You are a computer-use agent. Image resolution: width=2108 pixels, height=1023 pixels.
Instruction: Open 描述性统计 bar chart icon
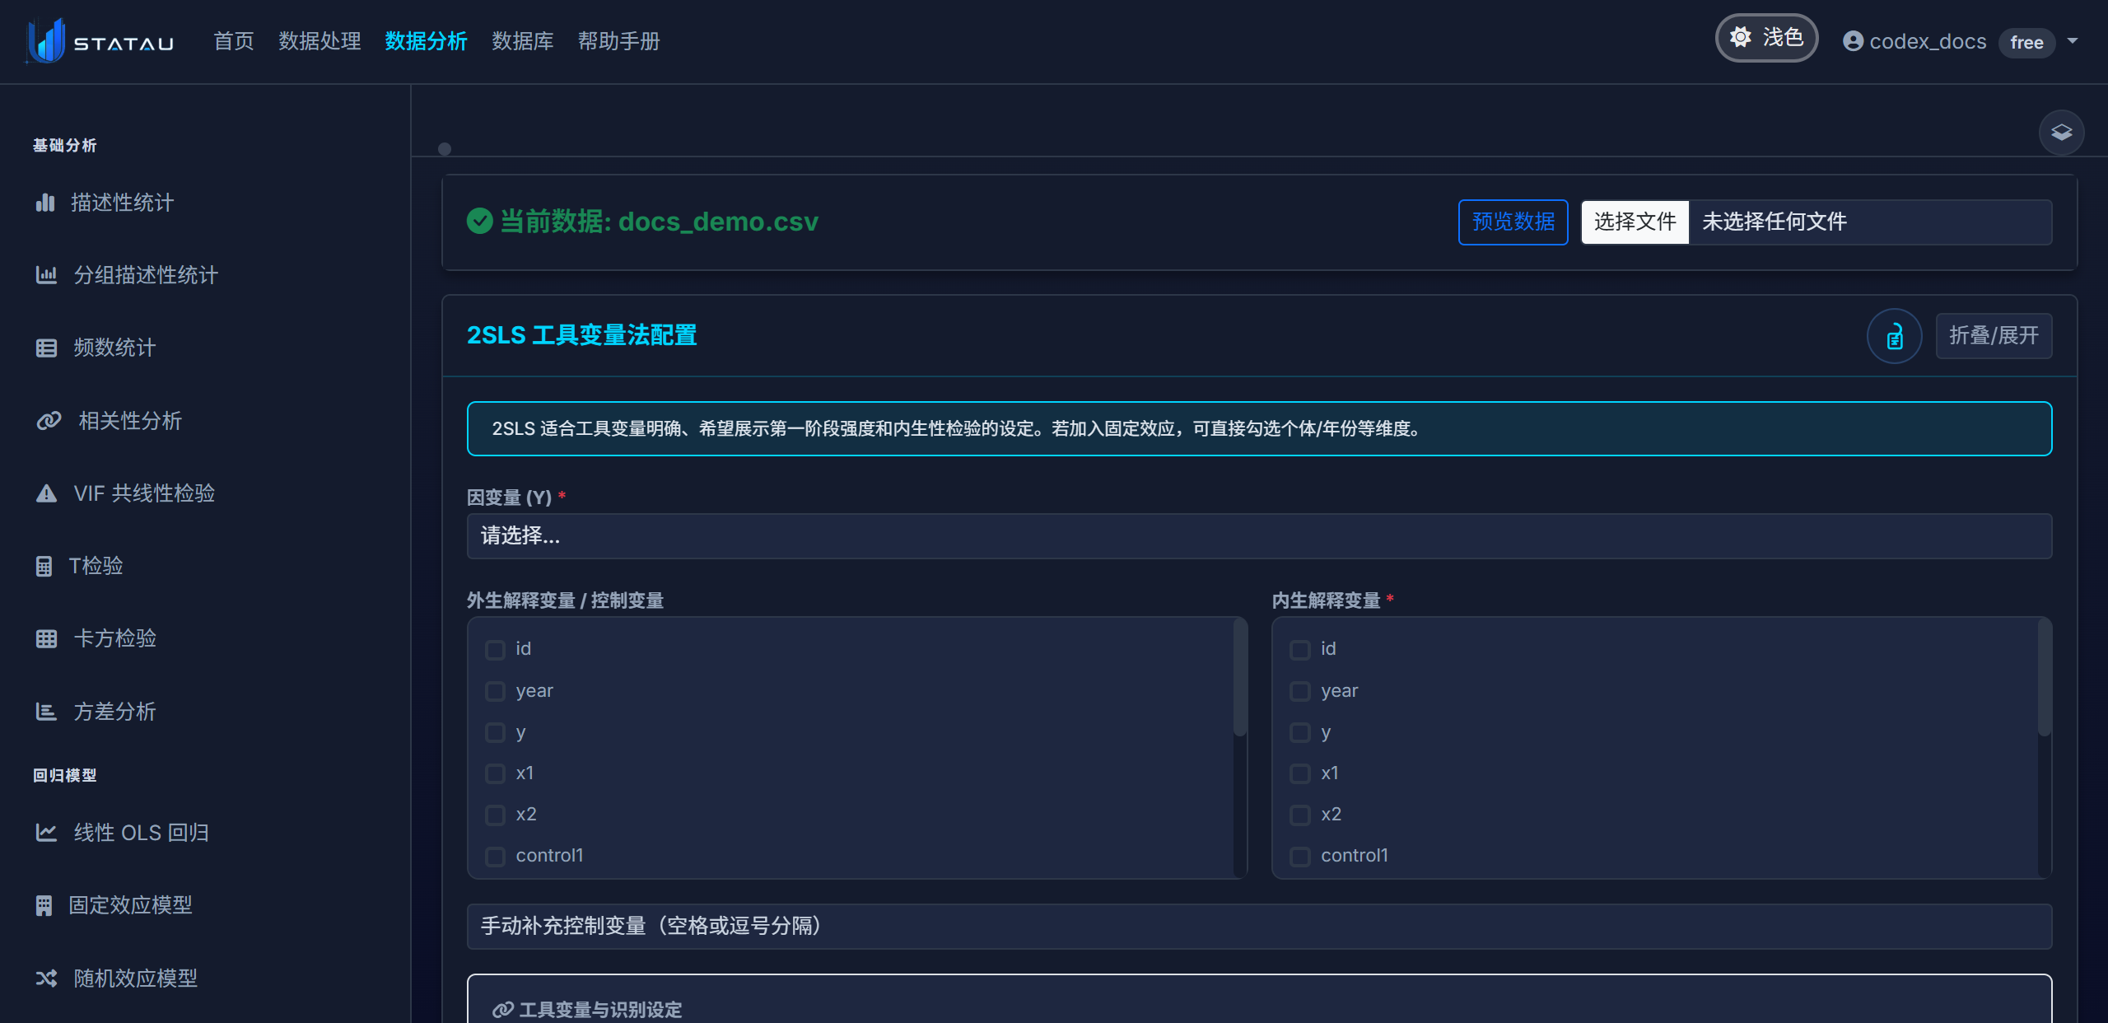(45, 203)
